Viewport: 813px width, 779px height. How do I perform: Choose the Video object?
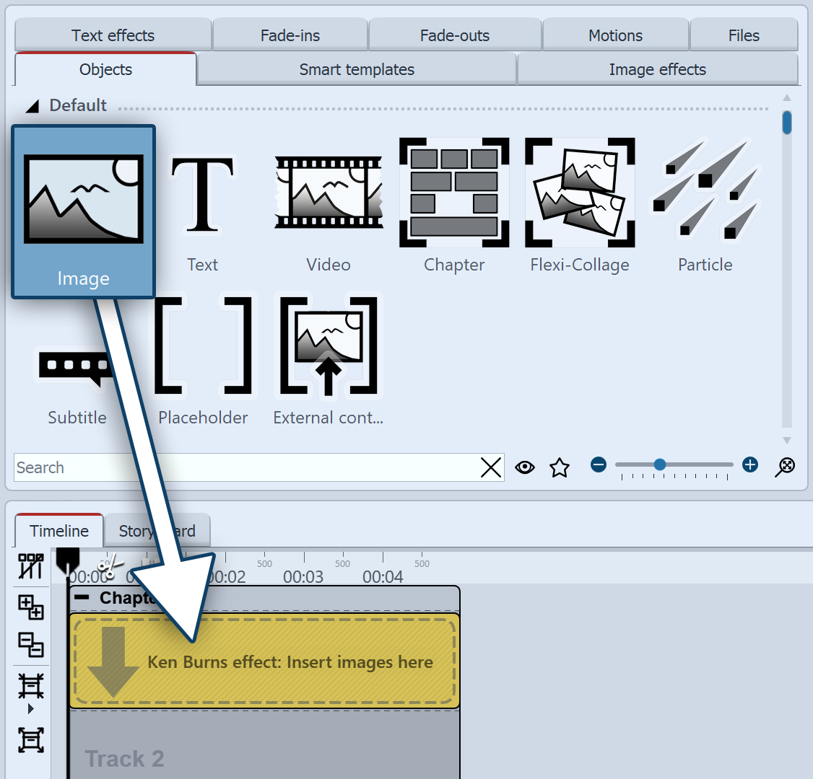(x=329, y=193)
